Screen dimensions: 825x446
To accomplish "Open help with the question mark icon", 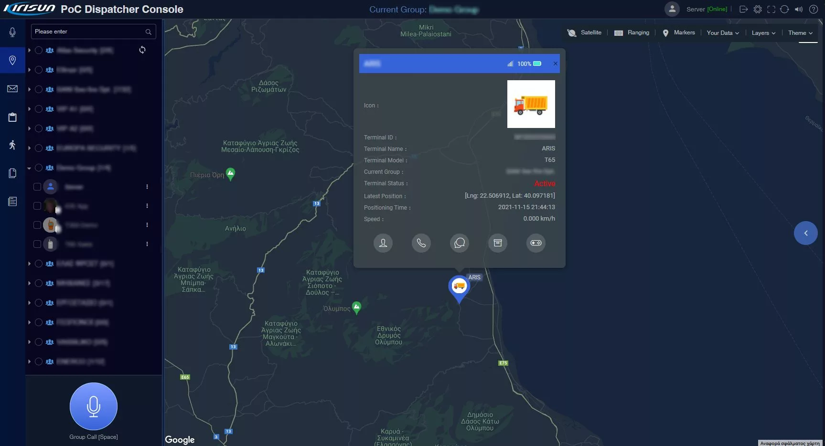I will (814, 9).
